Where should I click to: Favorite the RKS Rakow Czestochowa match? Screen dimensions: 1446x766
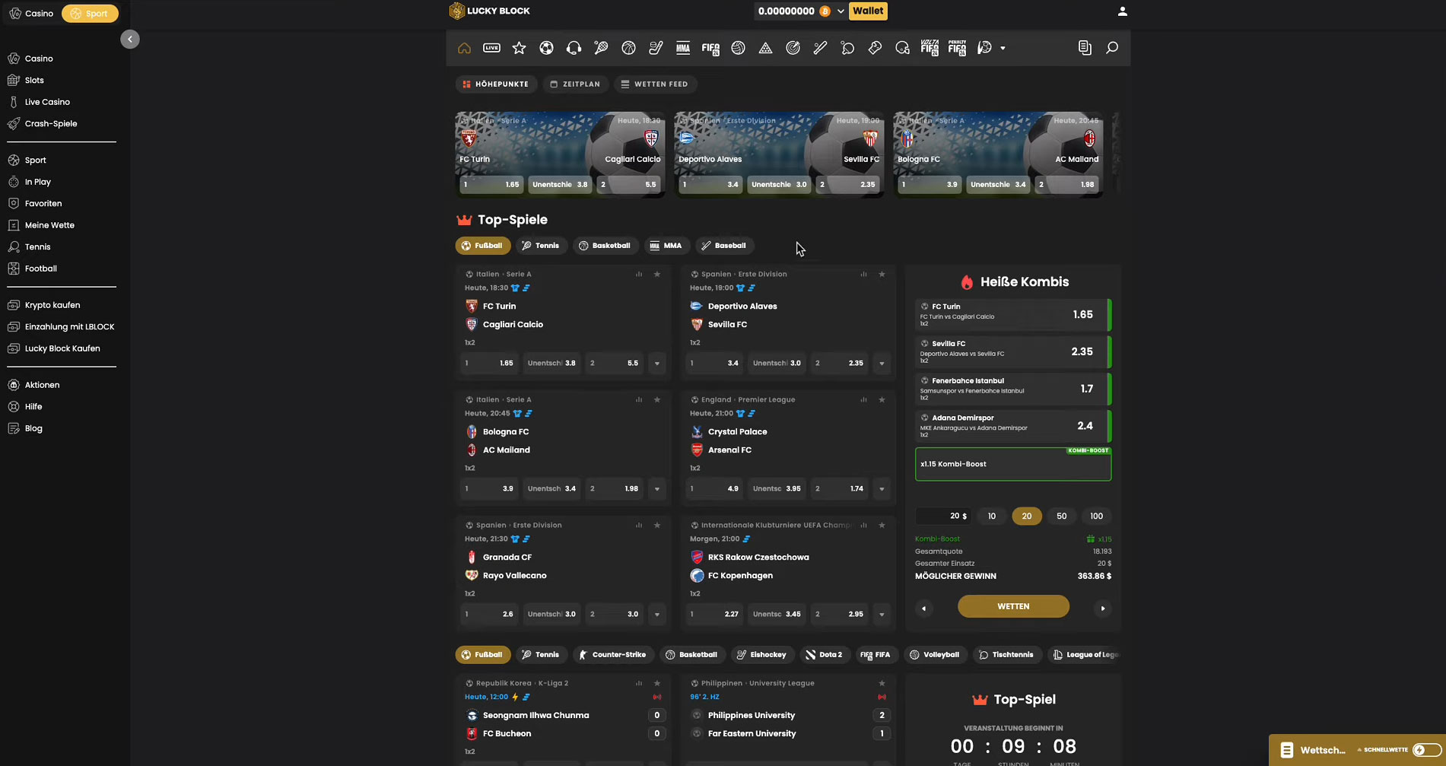(882, 525)
